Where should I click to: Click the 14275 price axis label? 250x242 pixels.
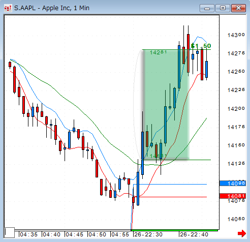pyautogui.click(x=236, y=53)
